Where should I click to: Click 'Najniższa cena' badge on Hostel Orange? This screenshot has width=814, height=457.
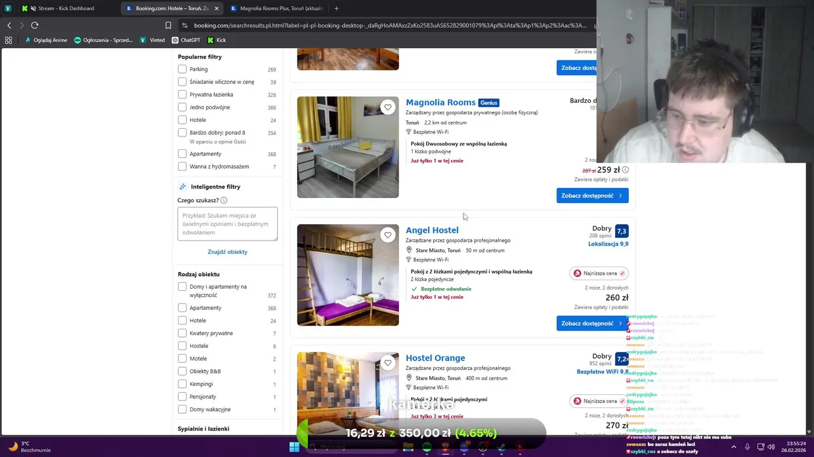point(599,401)
